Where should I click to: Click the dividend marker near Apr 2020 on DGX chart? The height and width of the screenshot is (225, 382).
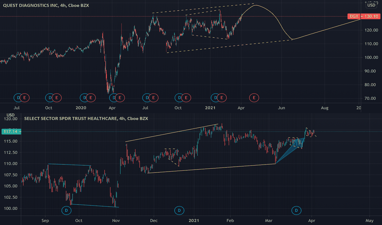coord(114,98)
